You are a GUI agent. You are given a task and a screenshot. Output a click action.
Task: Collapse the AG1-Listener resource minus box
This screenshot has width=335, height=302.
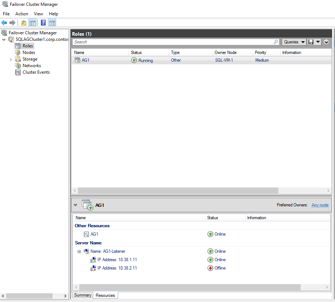point(79,251)
